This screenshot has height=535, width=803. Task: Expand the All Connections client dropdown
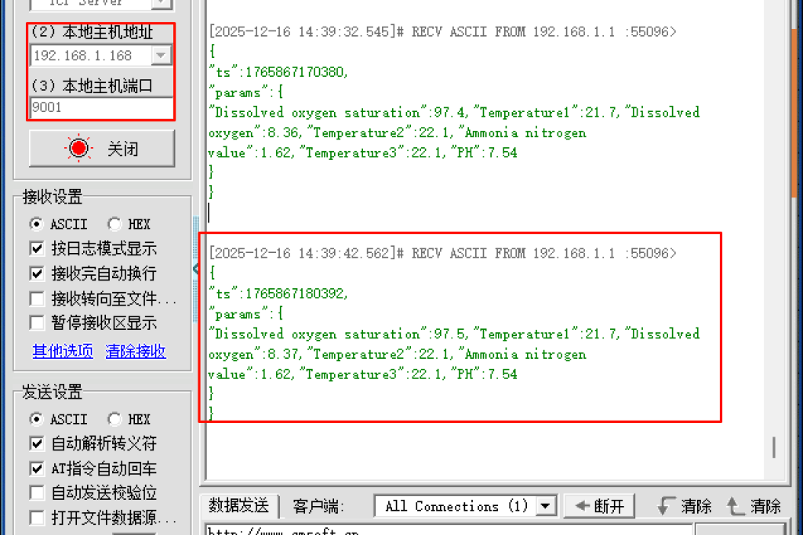point(547,506)
